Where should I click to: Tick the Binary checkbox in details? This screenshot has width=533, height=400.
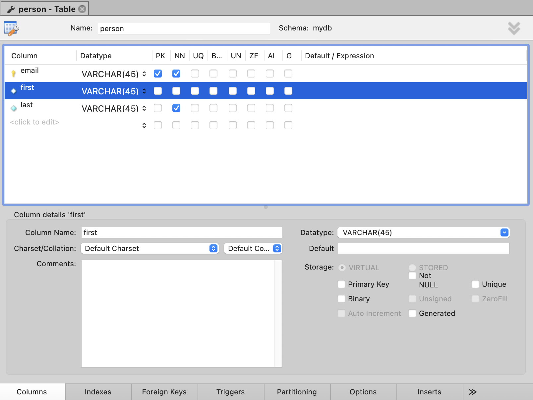[x=341, y=299]
